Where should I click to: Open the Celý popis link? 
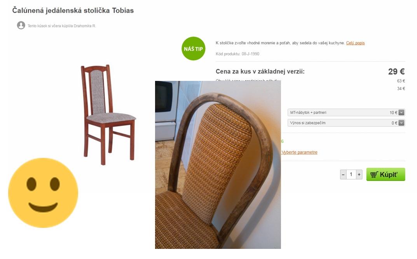coord(355,43)
